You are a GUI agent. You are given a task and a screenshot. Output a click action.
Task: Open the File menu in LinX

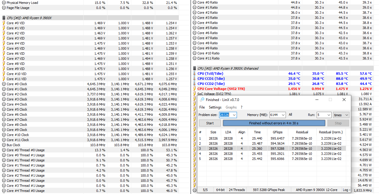pos(202,107)
